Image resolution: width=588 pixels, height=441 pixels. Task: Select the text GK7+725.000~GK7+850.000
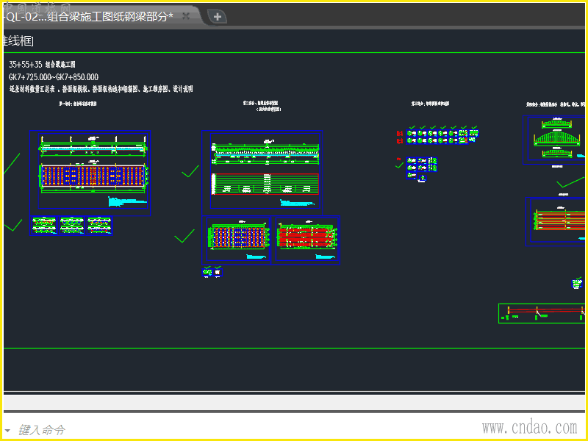click(54, 77)
